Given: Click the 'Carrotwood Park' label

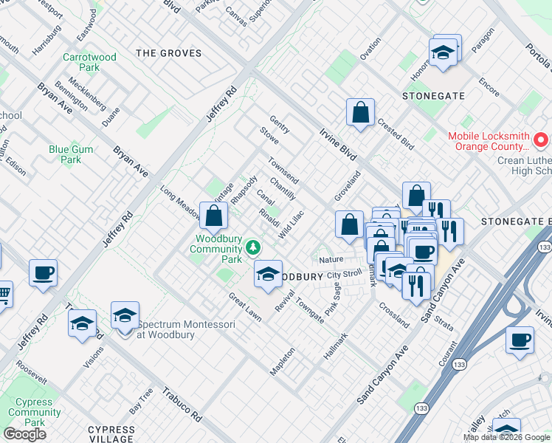Looking at the screenshot, I should point(89,62).
